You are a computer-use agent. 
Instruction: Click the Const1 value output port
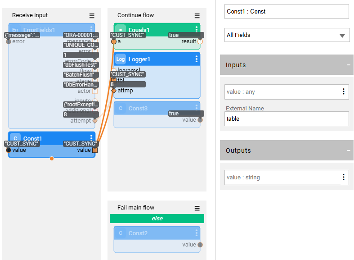pyautogui.click(x=95, y=150)
